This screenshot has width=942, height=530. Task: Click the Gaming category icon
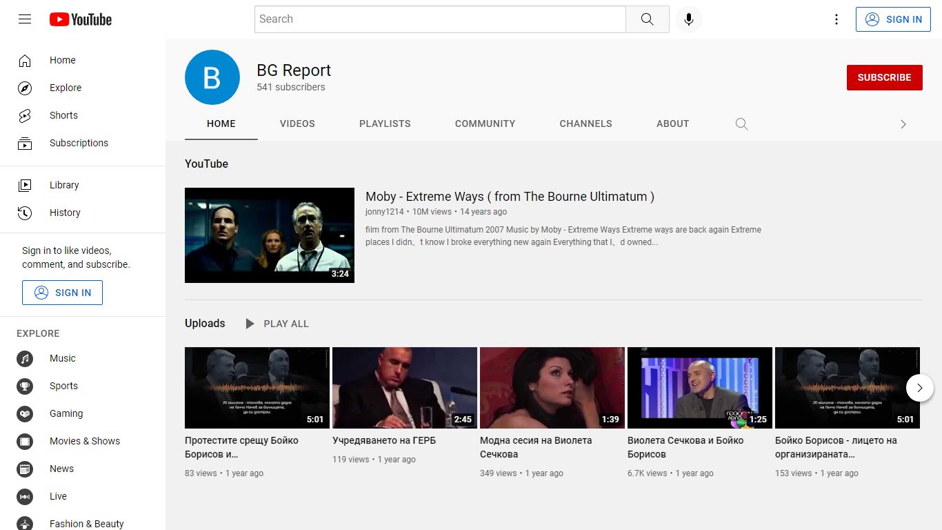25,414
